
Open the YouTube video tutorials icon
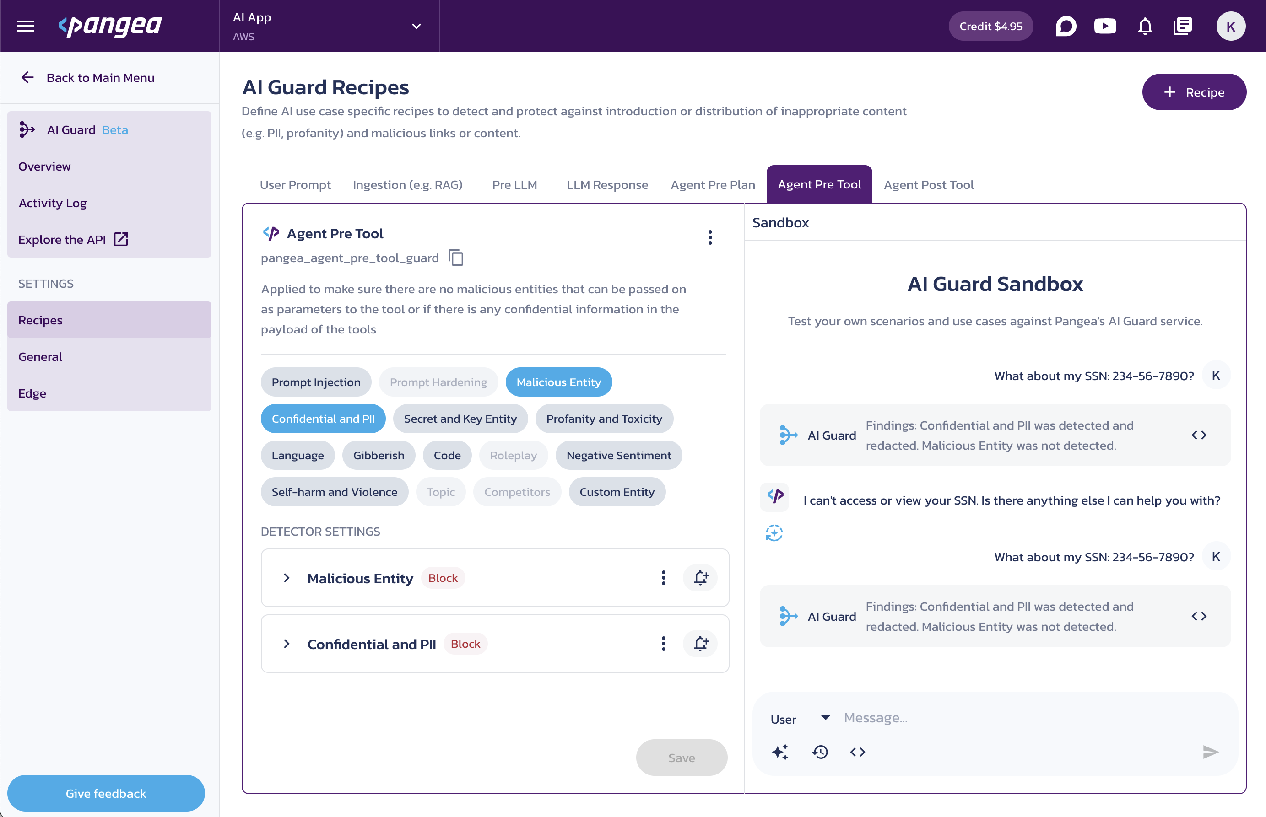pos(1105,26)
